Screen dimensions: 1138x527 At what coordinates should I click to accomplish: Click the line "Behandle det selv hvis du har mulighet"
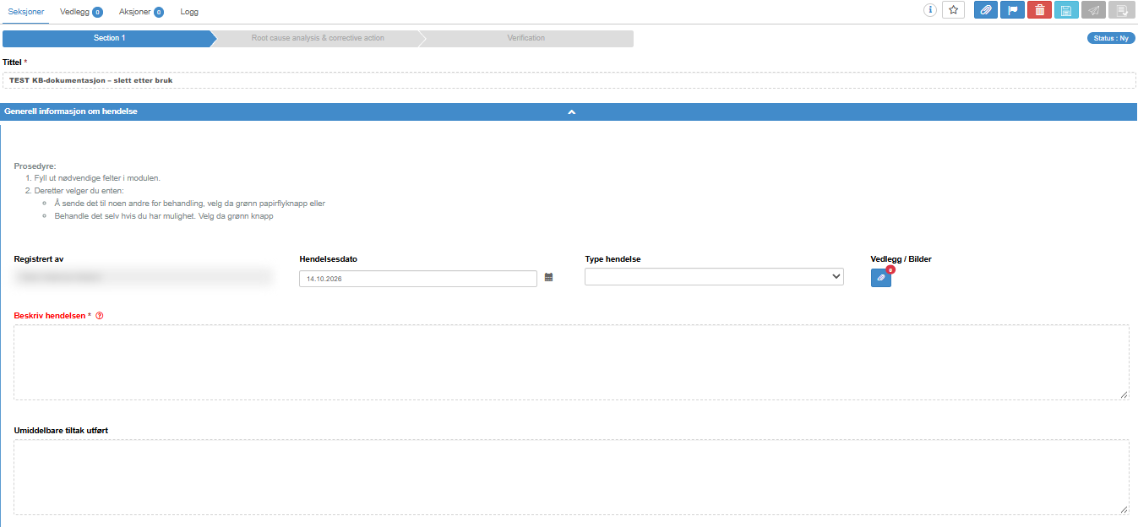tap(164, 216)
